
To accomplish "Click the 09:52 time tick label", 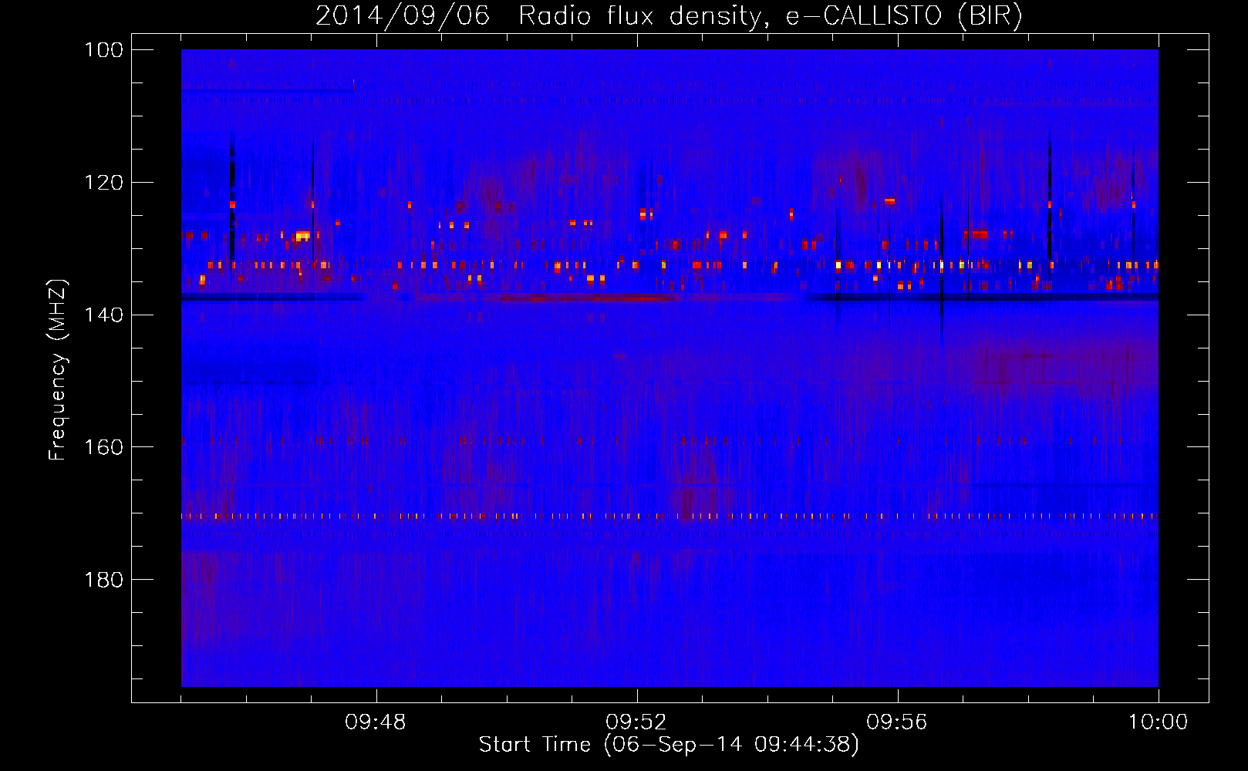I will pyautogui.click(x=636, y=722).
